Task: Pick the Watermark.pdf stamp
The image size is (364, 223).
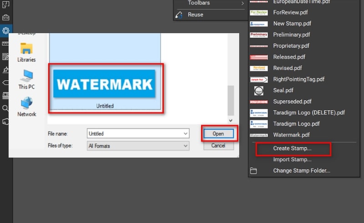Action: click(x=291, y=135)
